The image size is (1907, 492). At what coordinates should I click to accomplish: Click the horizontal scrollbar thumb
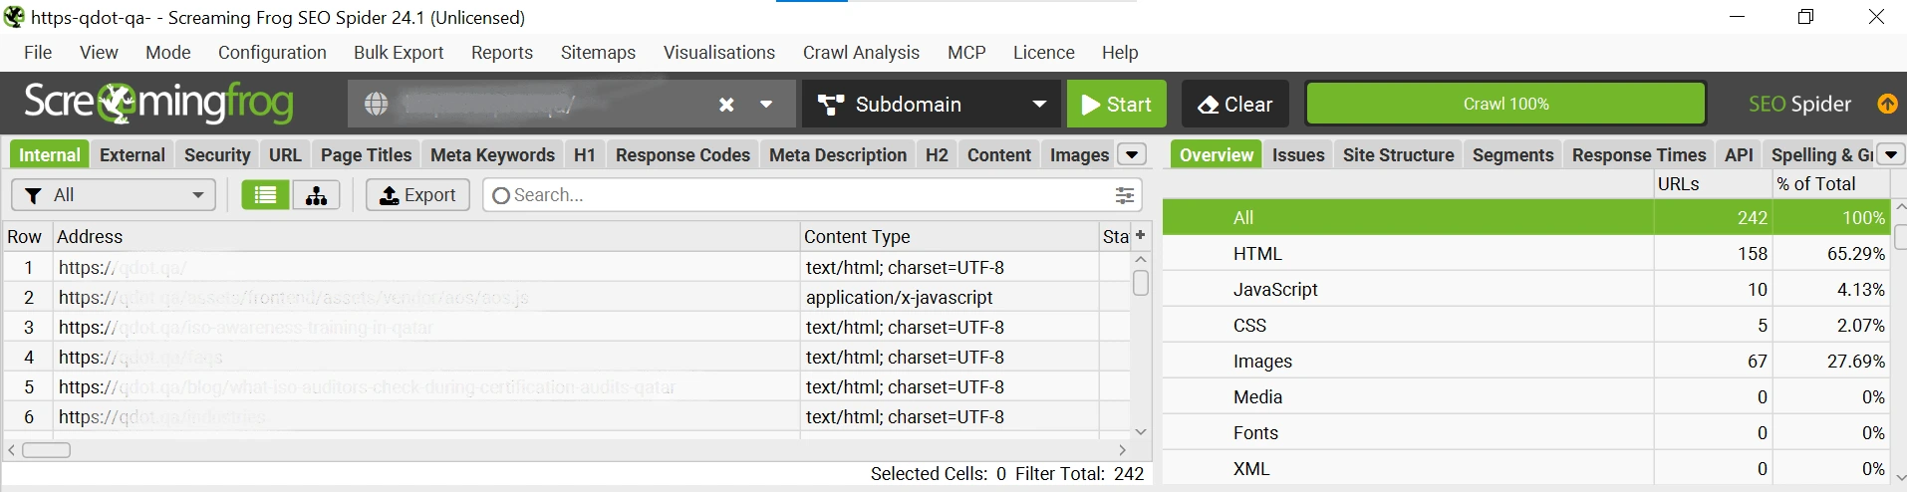[x=47, y=450]
